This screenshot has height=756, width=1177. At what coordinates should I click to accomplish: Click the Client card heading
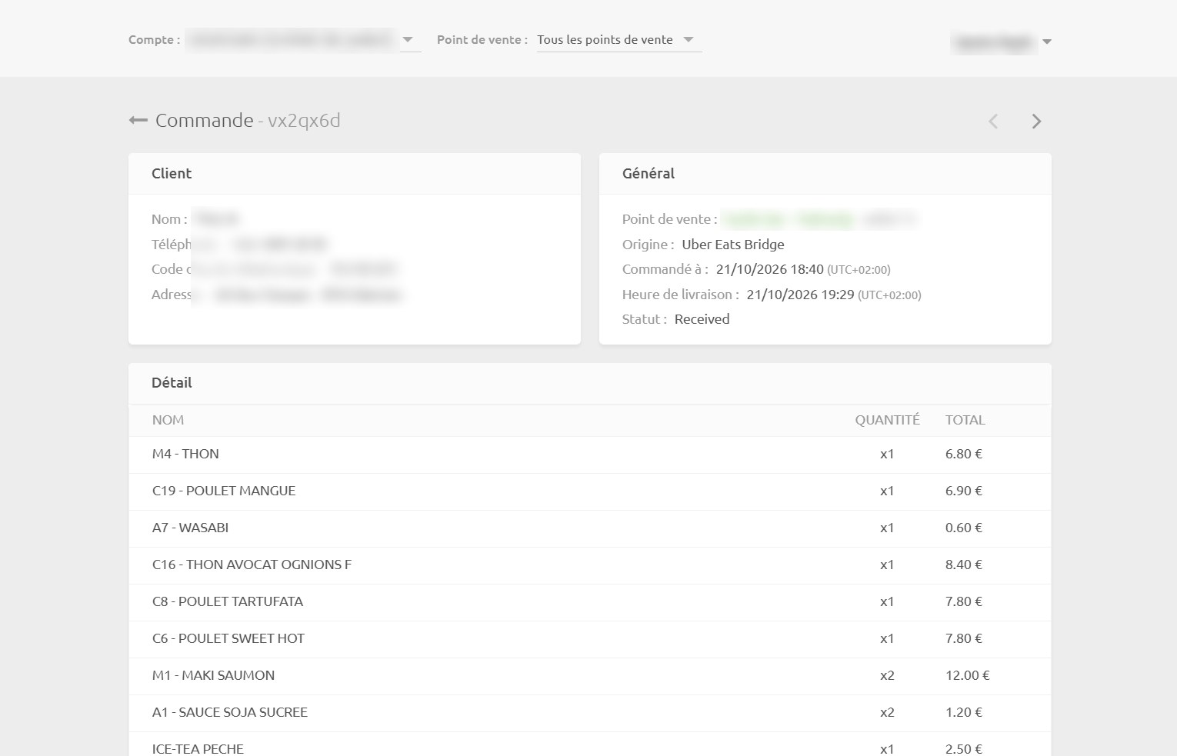pyautogui.click(x=172, y=174)
